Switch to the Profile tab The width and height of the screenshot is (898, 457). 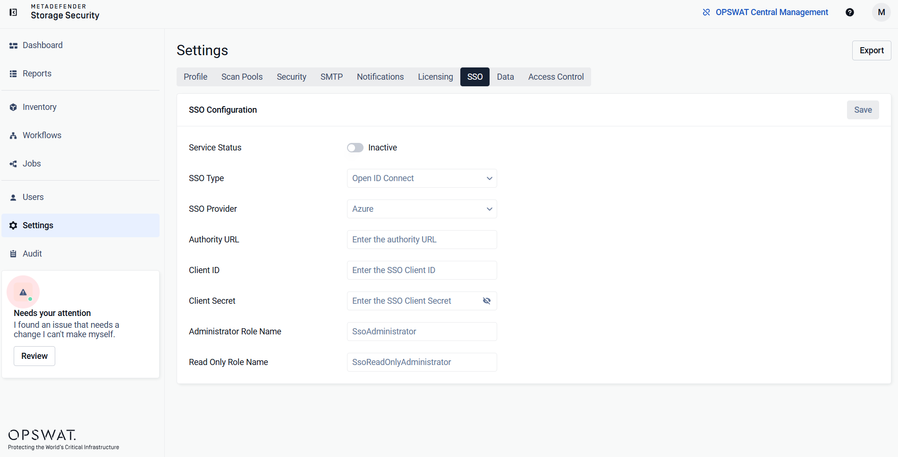[x=195, y=77]
